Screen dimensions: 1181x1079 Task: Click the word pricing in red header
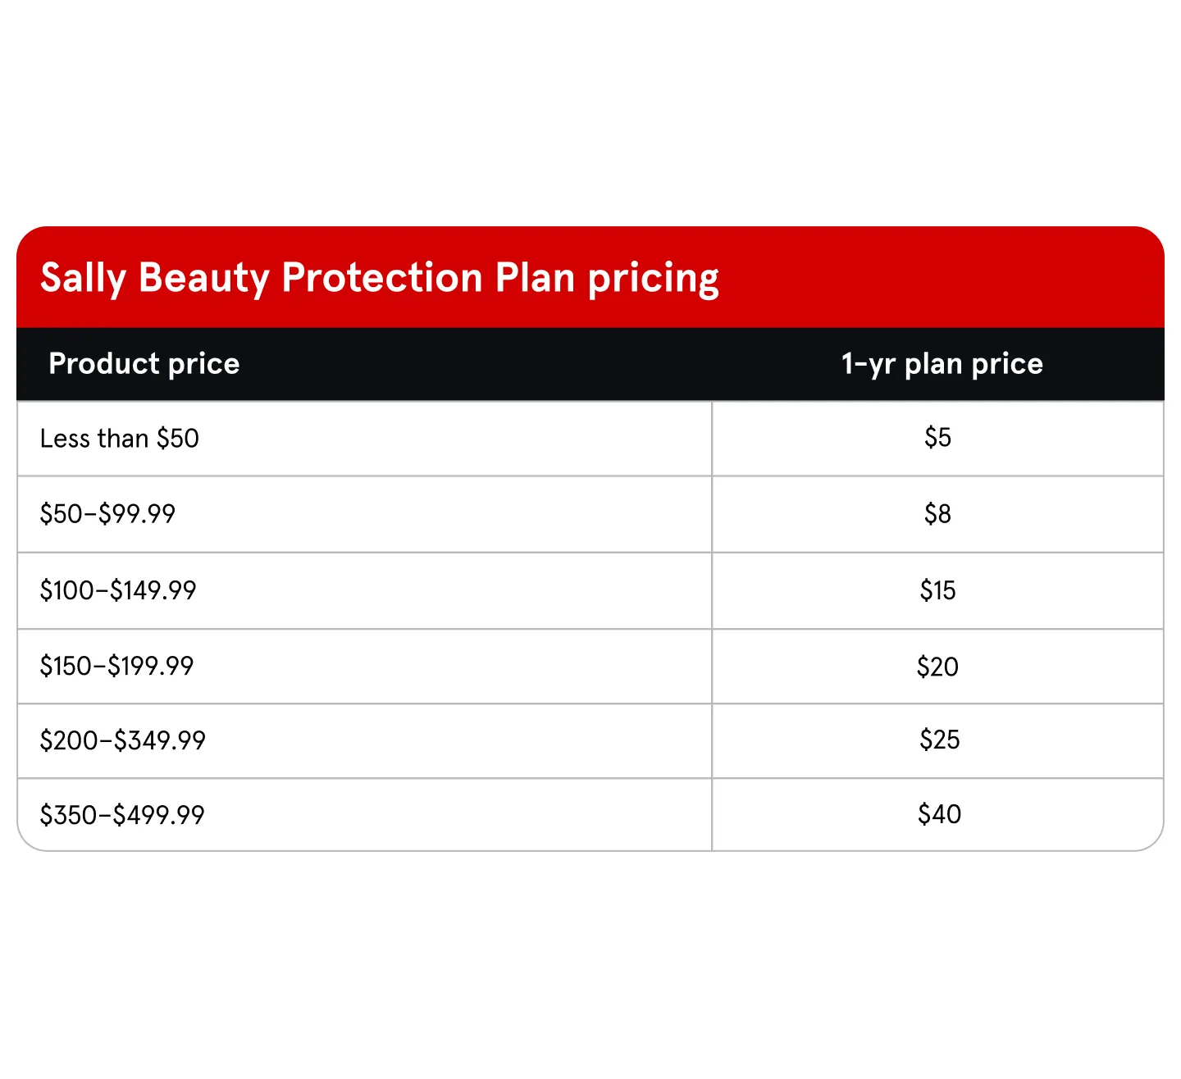coord(654,280)
